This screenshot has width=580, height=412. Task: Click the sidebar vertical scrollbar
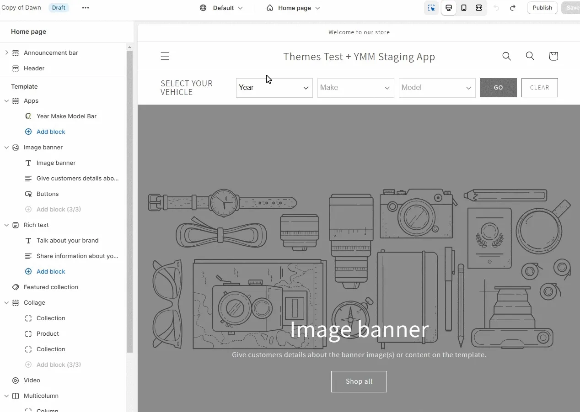click(x=129, y=201)
